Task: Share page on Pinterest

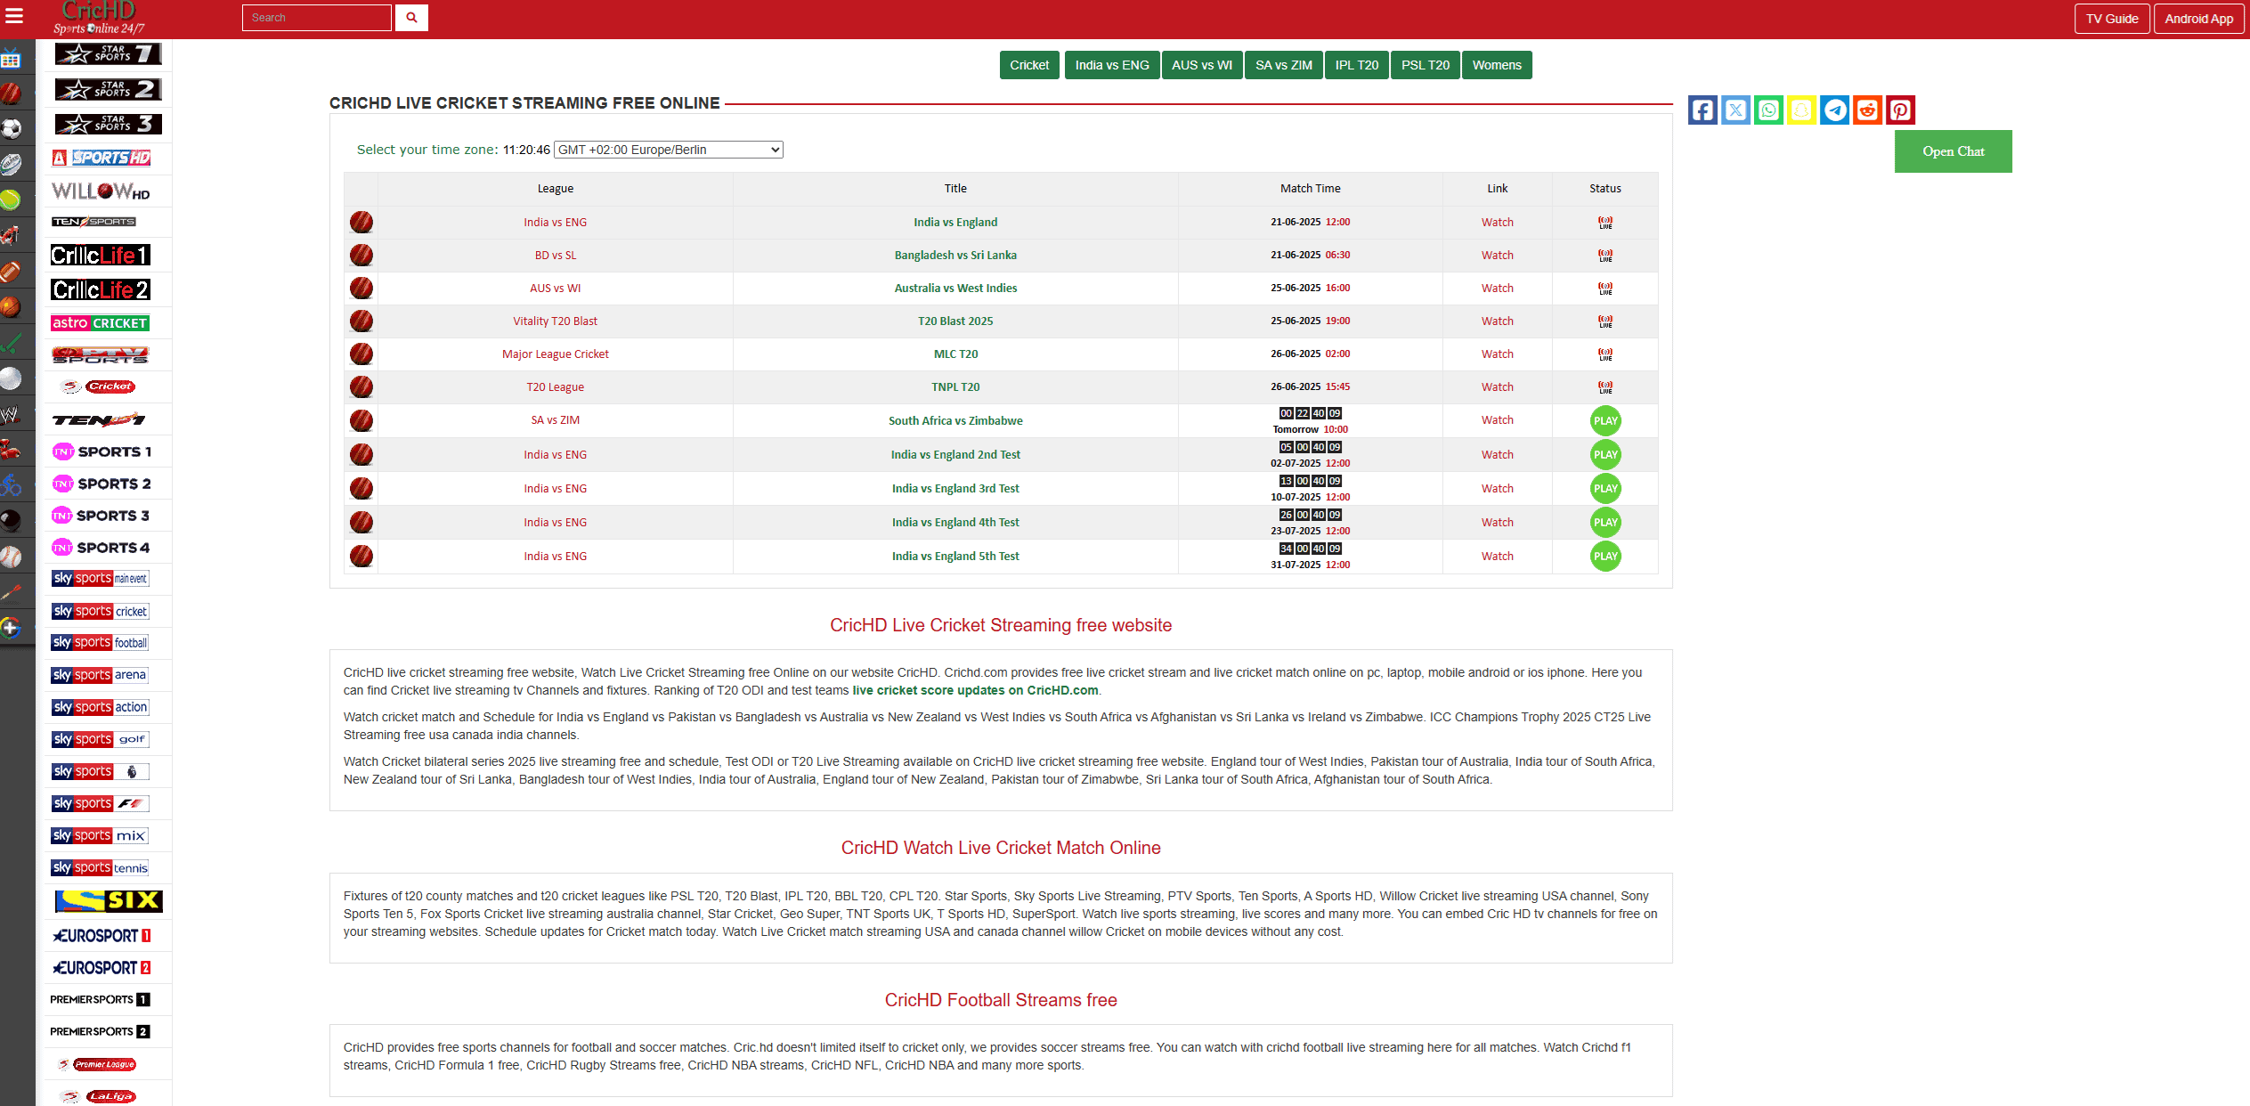Action: click(x=1900, y=110)
